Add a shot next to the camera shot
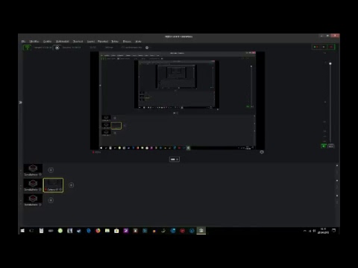Image resolution: width=358 pixels, height=268 pixels. click(x=71, y=185)
